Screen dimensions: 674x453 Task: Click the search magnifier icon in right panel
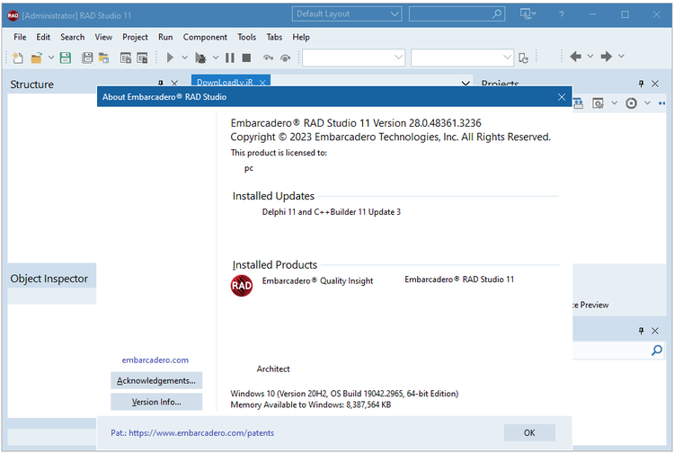pyautogui.click(x=657, y=351)
